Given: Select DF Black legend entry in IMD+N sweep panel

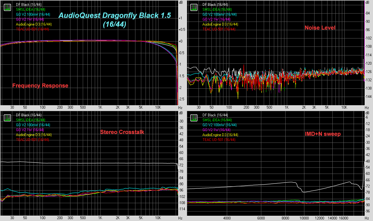Looking at the screenshot, I should coord(215,115).
